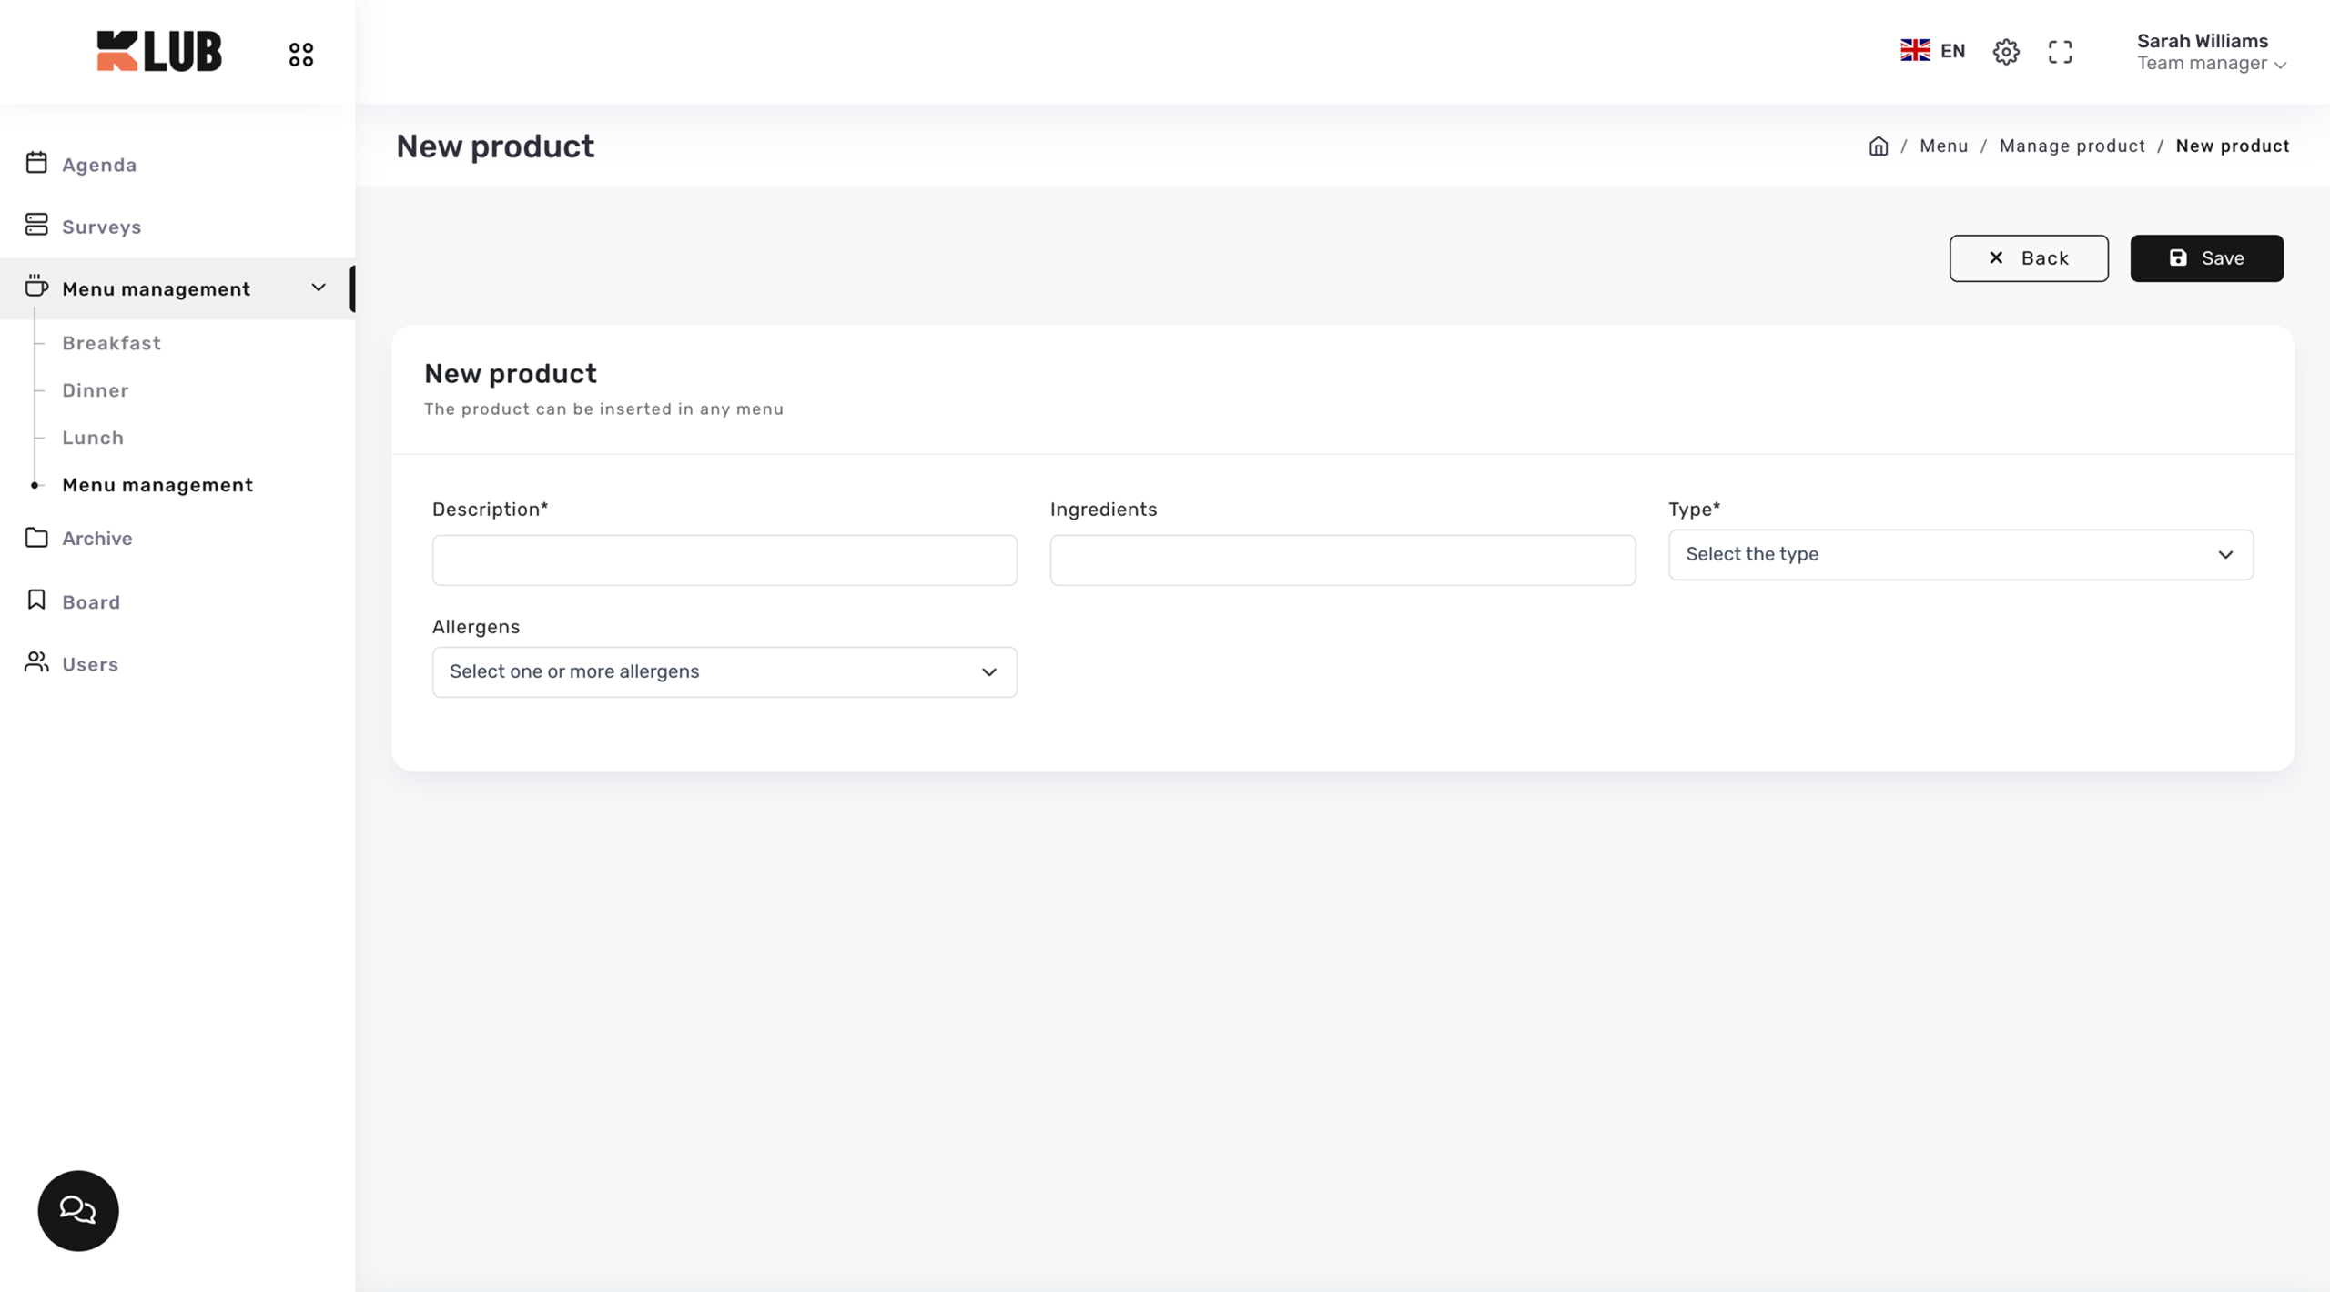Focus the Ingredients text field

1342,560
